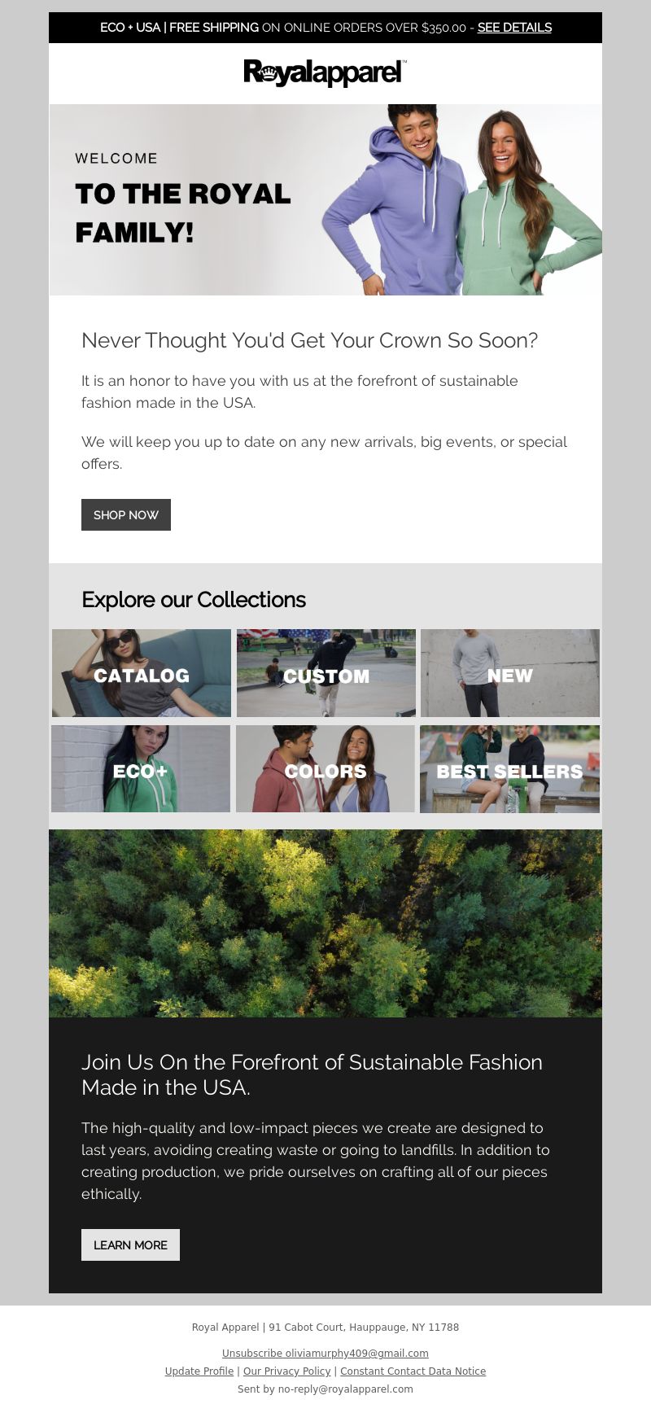Click the Join Us On the Forefront heading
The height and width of the screenshot is (1426, 651).
tap(312, 1074)
